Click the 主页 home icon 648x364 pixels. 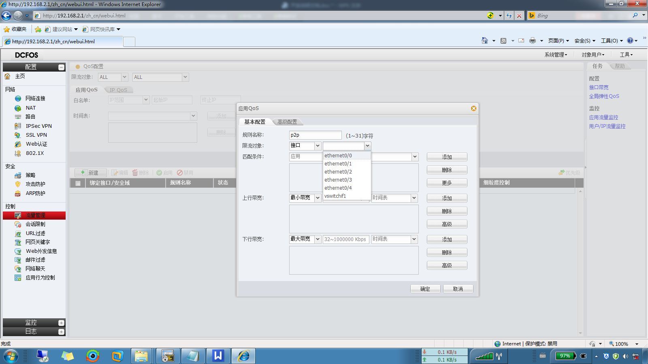[x=7, y=76]
